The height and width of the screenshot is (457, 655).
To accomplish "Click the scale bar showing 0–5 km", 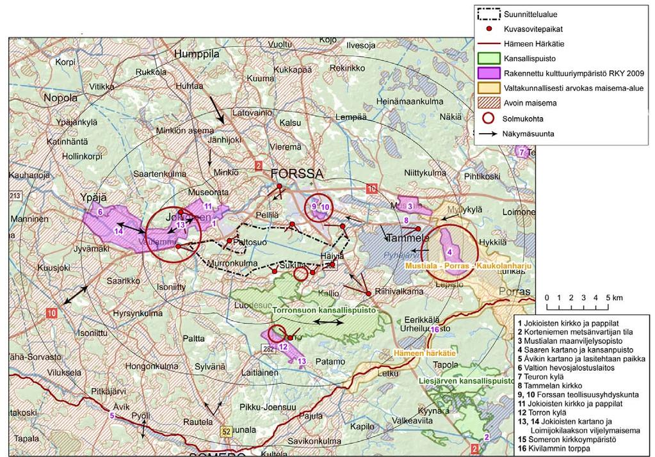I will click(583, 303).
